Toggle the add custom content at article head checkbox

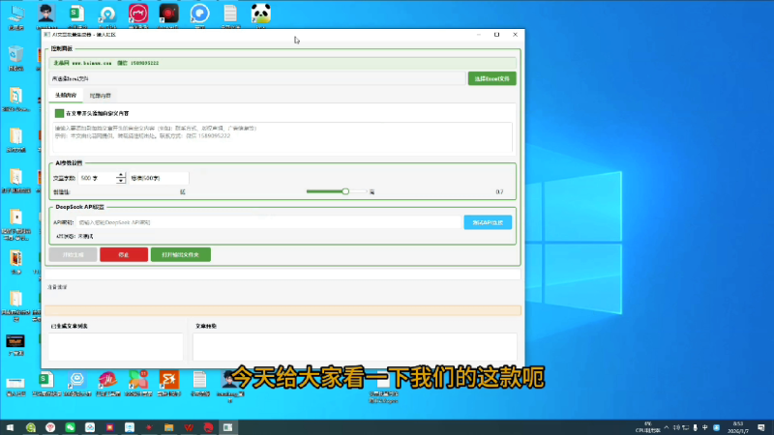coord(59,113)
